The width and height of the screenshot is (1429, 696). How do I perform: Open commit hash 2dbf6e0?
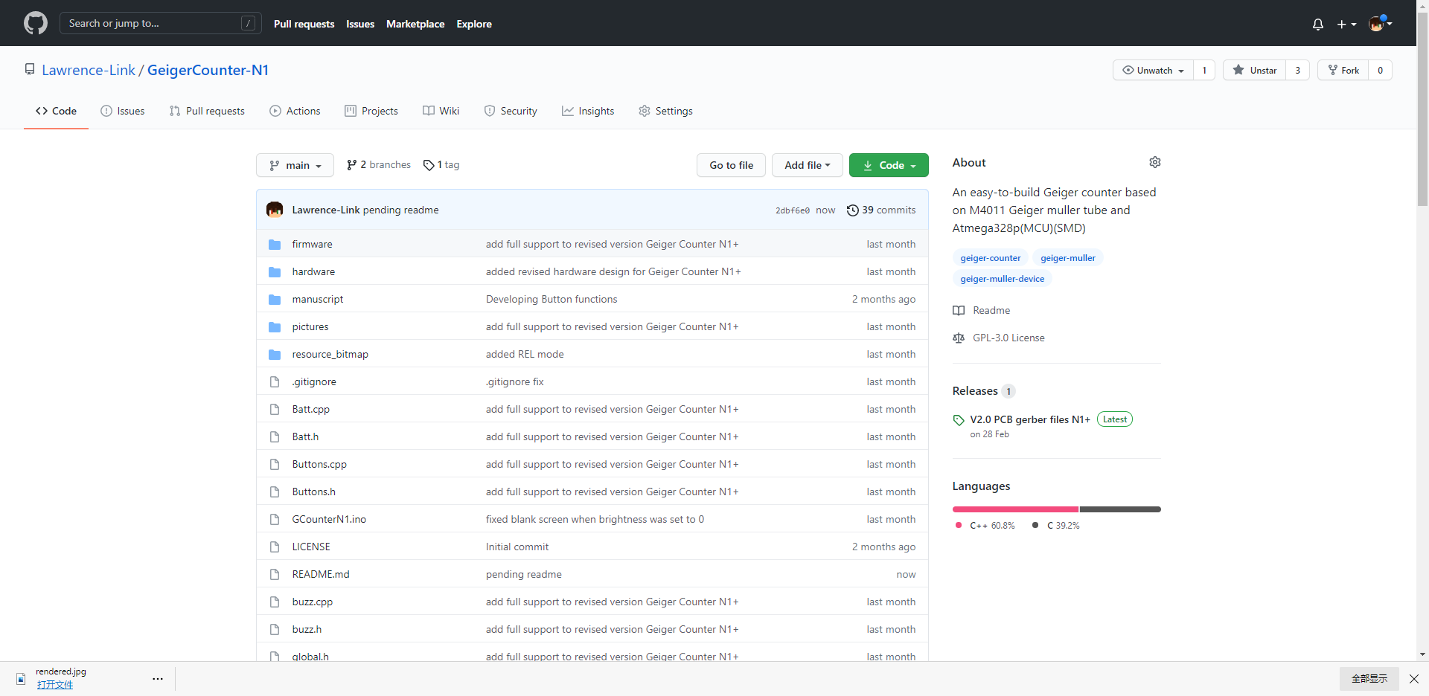coord(792,210)
